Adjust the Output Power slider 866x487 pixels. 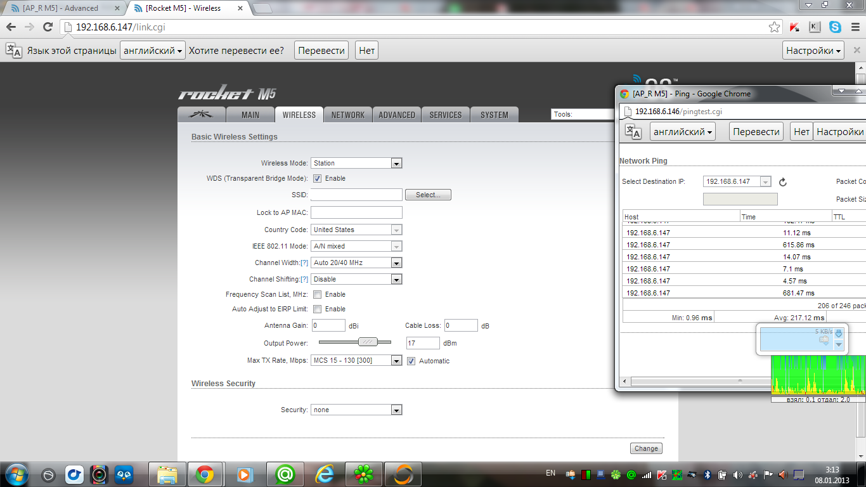(x=368, y=342)
